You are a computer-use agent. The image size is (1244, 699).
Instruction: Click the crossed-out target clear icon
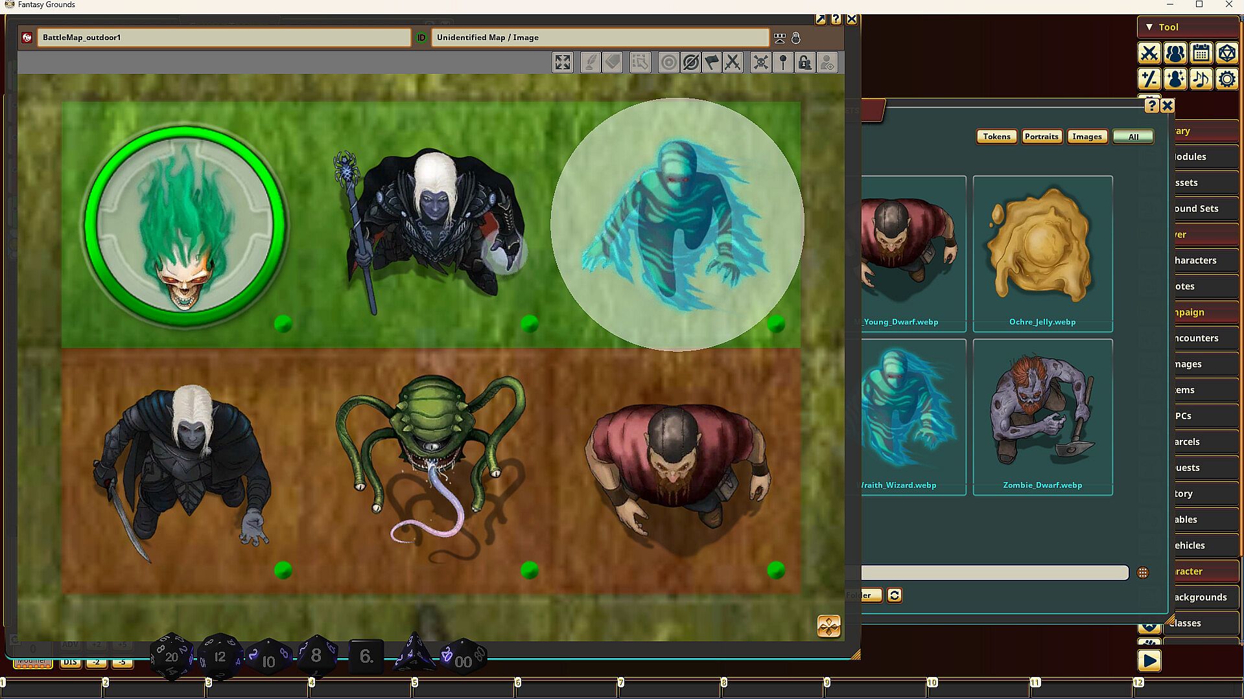(x=690, y=62)
